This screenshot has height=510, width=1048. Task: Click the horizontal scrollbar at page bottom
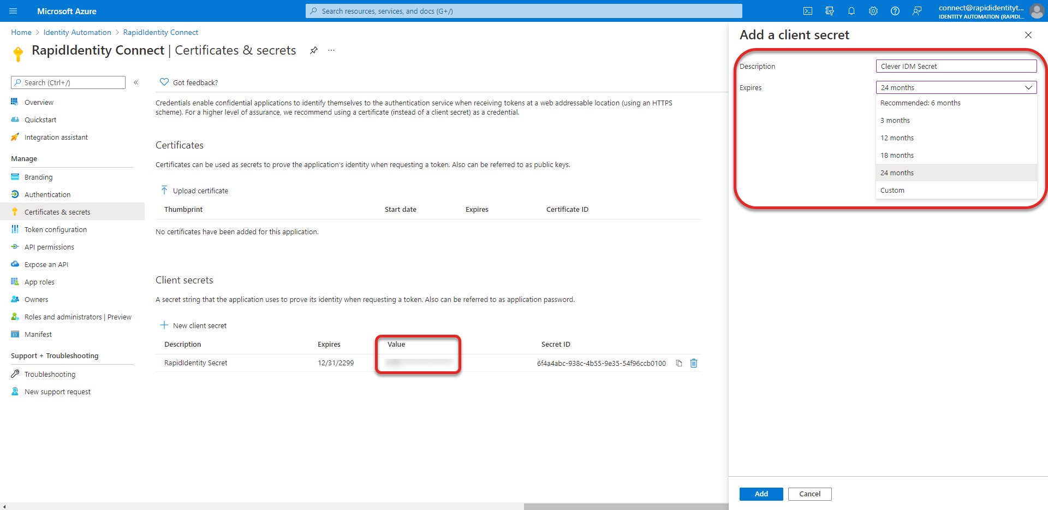click(x=626, y=506)
